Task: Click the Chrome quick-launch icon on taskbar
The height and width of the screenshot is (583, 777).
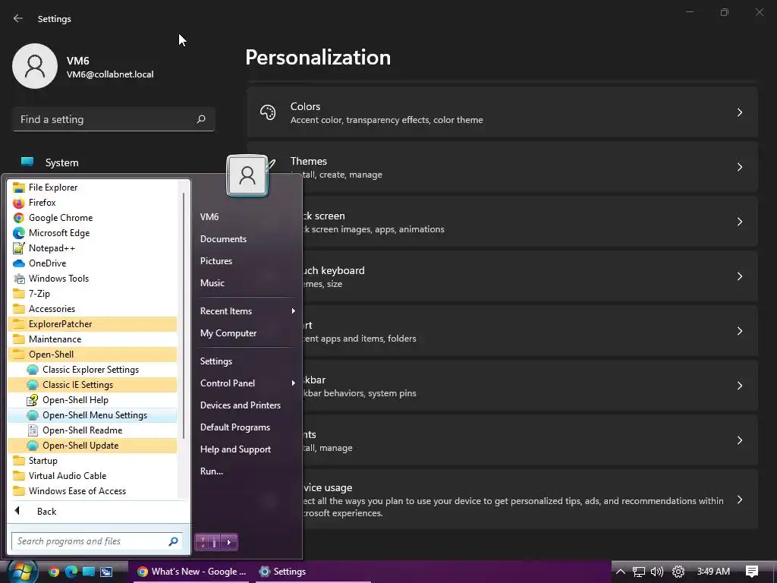Action: pos(54,572)
